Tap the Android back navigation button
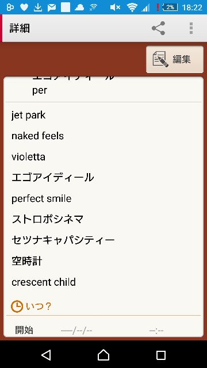Image resolution: width=207 pixels, height=368 pixels. click(x=46, y=355)
